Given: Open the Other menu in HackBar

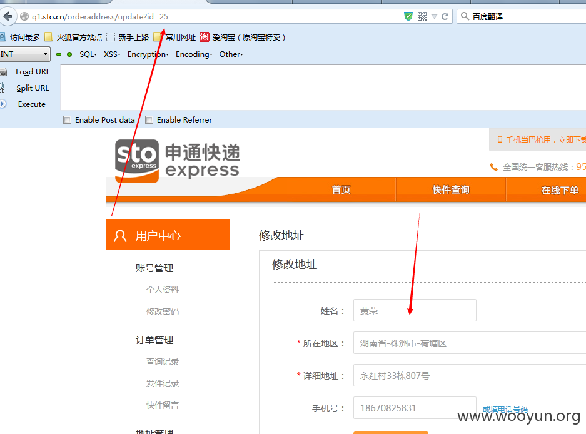Looking at the screenshot, I should (x=230, y=54).
